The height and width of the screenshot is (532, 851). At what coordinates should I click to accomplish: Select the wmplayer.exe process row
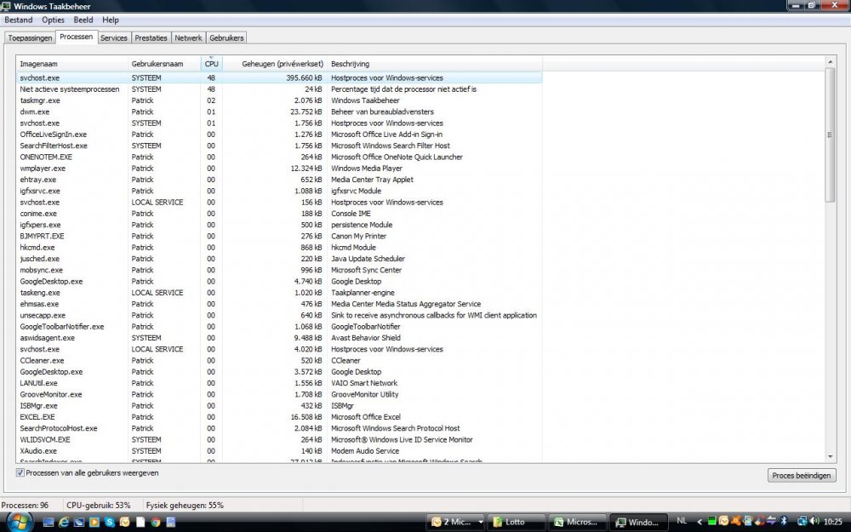(43, 169)
